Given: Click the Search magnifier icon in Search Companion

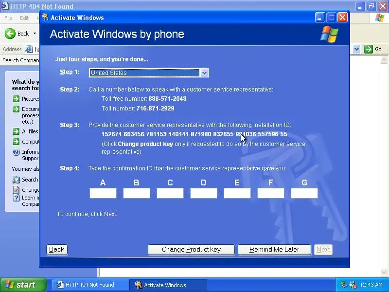Looking at the screenshot, I should point(16,179).
